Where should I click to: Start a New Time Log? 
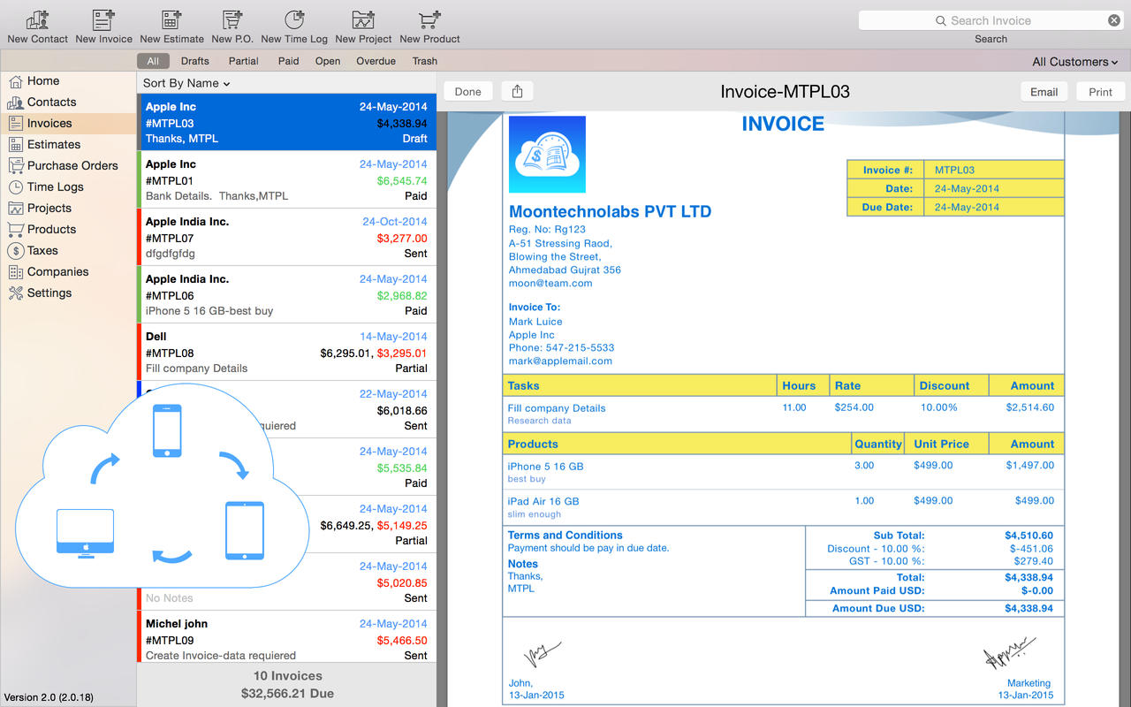point(294,19)
